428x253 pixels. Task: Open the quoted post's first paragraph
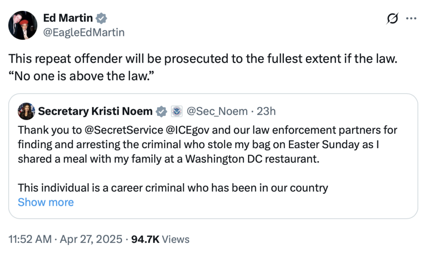207,144
